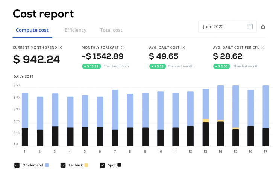Click info icon beside Monthly Forecast
This screenshot has height=171, width=273.
123,48
